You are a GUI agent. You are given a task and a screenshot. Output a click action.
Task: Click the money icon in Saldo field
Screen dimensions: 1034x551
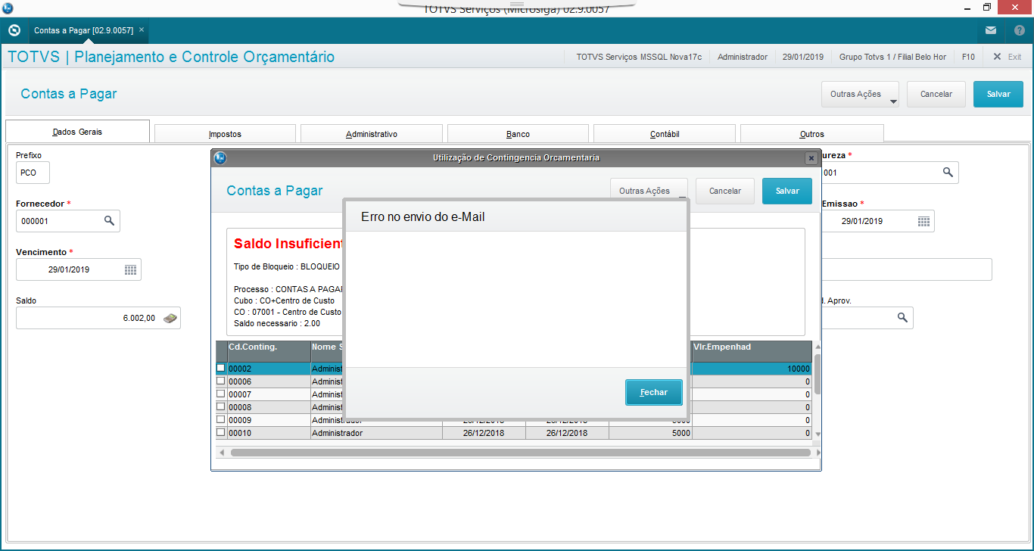pos(171,318)
